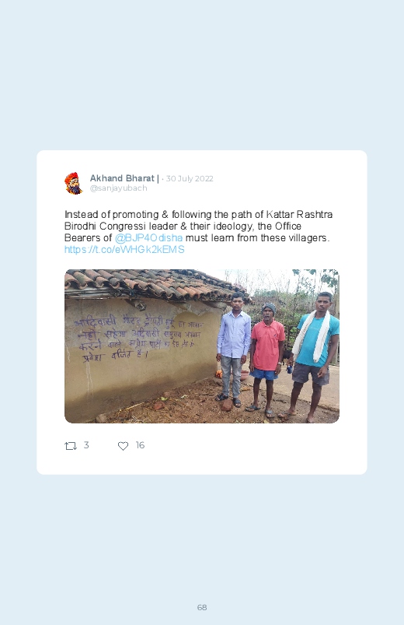Select the page number 68
The height and width of the screenshot is (625, 404).
coord(202,607)
